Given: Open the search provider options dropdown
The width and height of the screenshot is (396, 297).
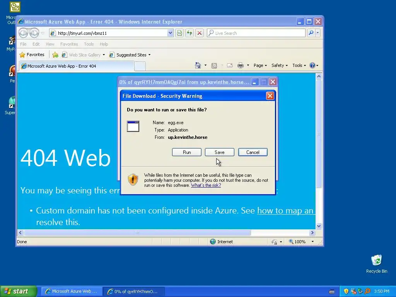Looking at the screenshot, I should tap(318, 33).
